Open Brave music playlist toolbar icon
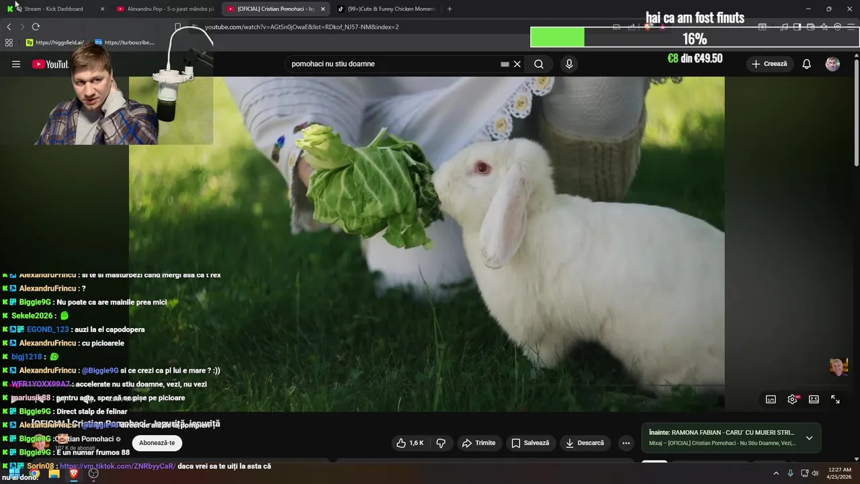Viewport: 860px width, 484px height. (783, 27)
